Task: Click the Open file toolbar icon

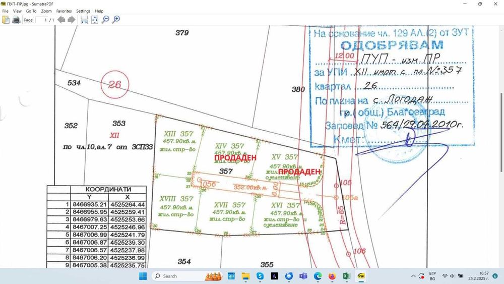Action: click(x=6, y=20)
